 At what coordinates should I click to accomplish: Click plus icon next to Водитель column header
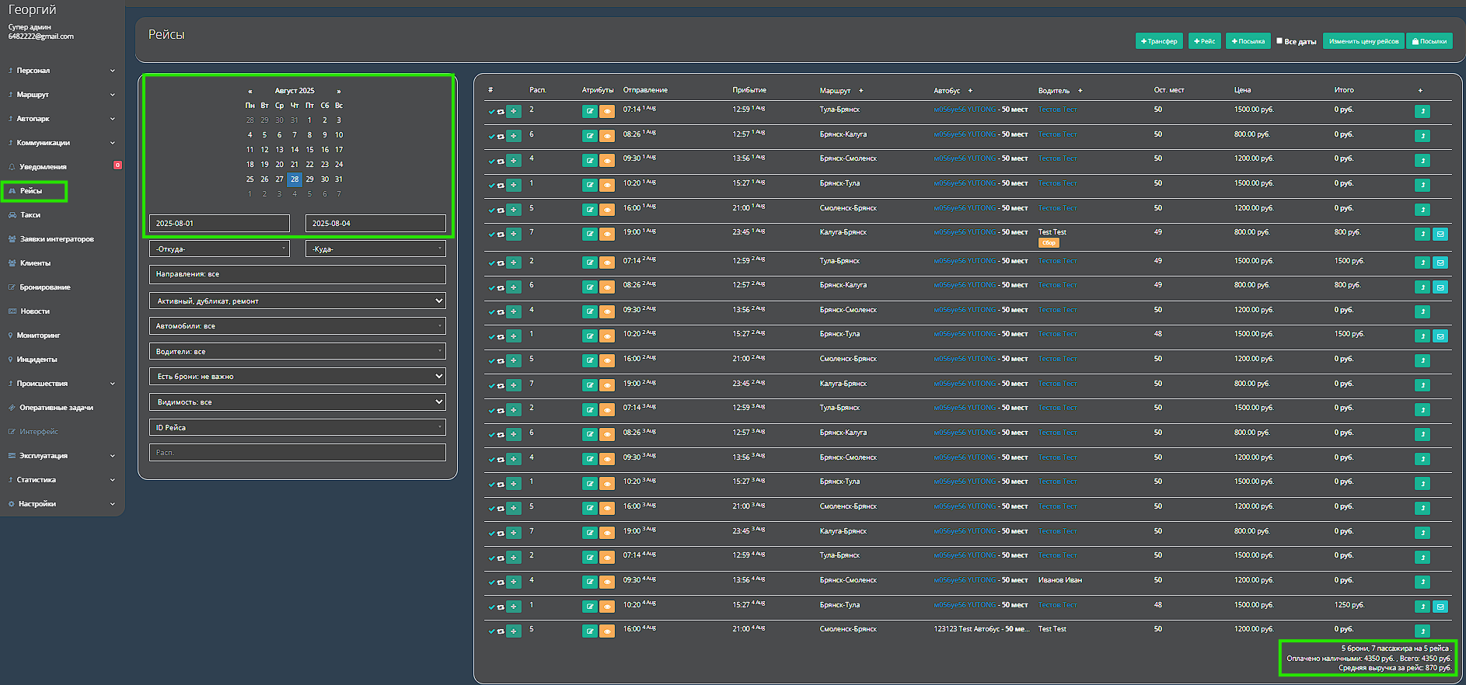pyautogui.click(x=1080, y=91)
